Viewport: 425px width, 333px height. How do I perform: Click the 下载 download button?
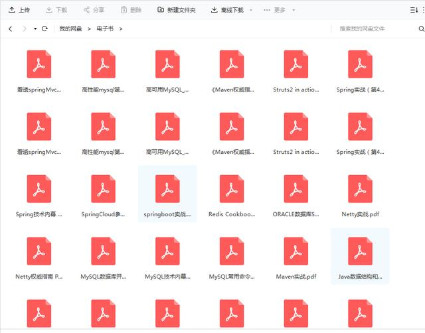pyautogui.click(x=56, y=10)
